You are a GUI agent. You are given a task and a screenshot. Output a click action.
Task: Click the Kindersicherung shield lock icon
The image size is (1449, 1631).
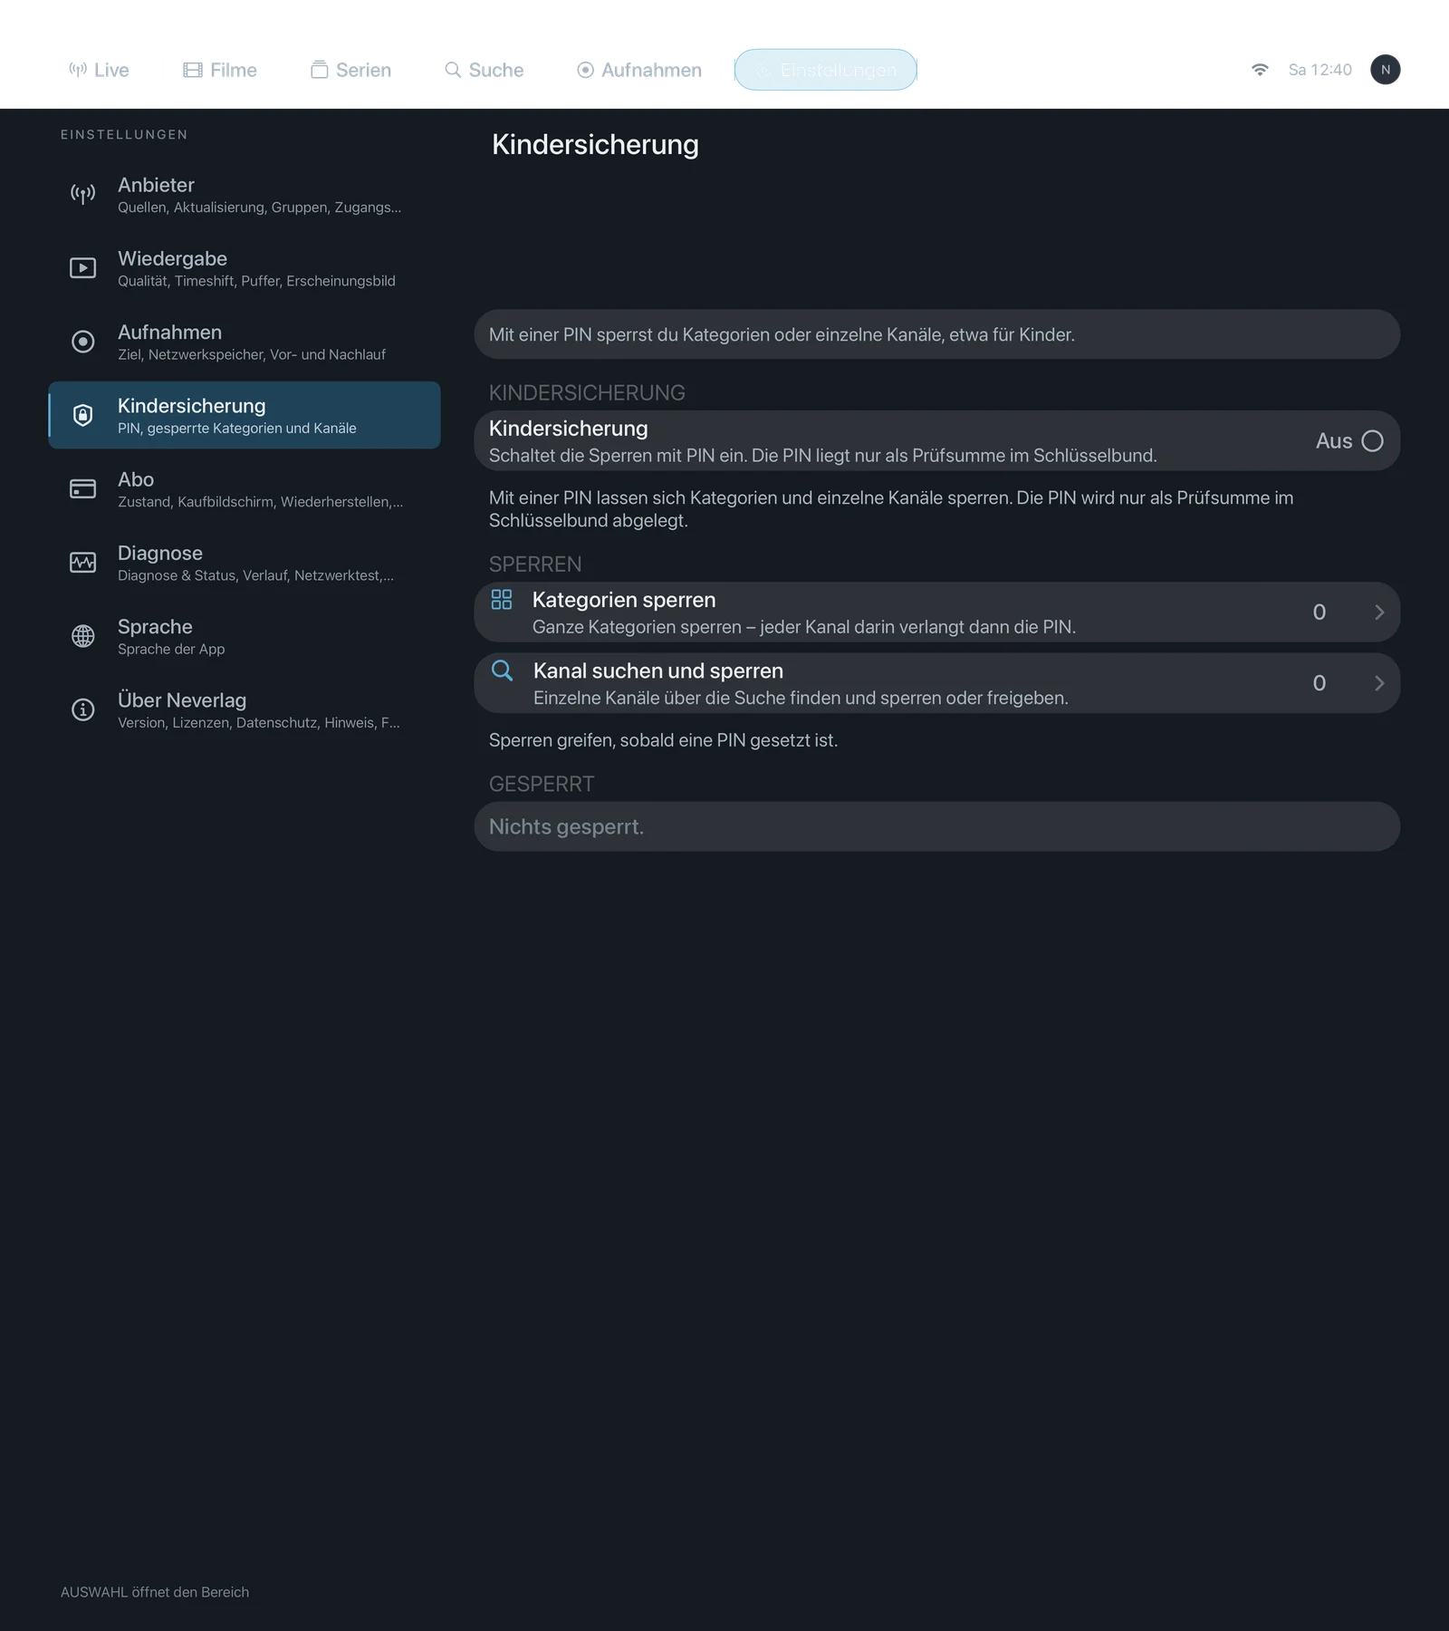[82, 415]
